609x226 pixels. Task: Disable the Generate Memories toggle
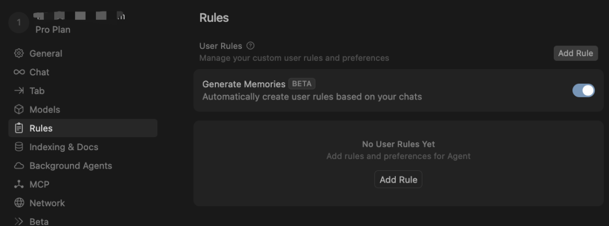(583, 91)
